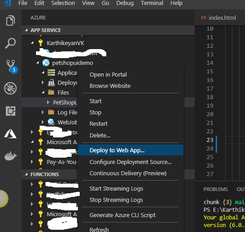
Task: Open the Terminal menu
Action: pyautogui.click(x=152, y=3)
